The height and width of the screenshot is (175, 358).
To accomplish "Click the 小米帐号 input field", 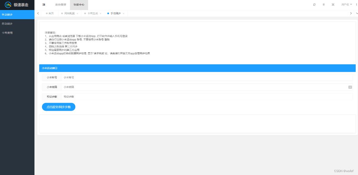I will click(x=206, y=77).
